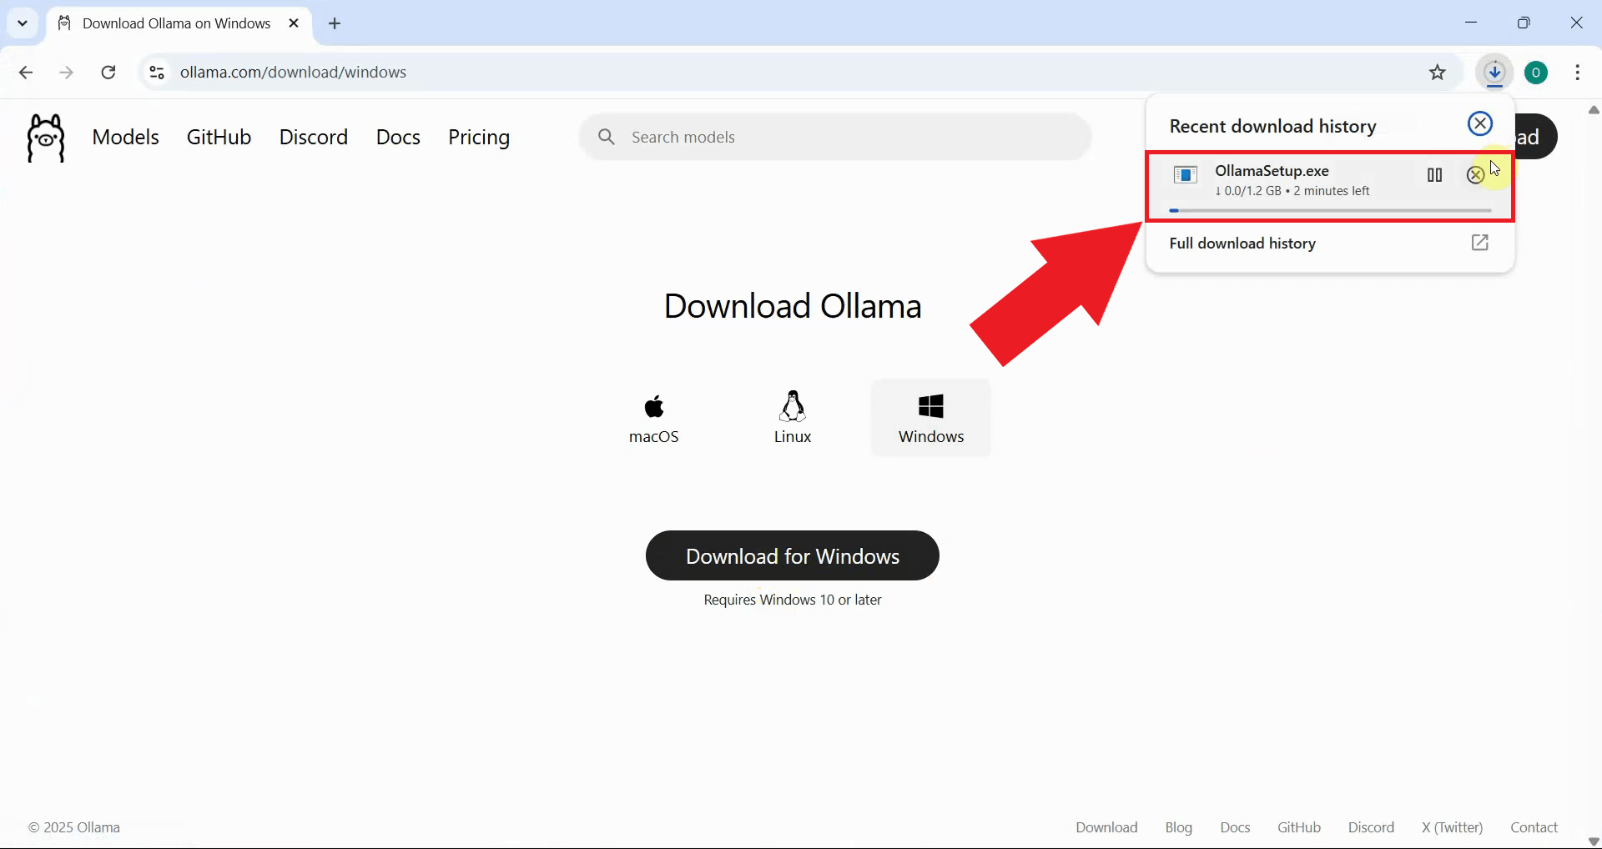Click the Download for Windows button
This screenshot has height=849, width=1602.
pos(792,555)
